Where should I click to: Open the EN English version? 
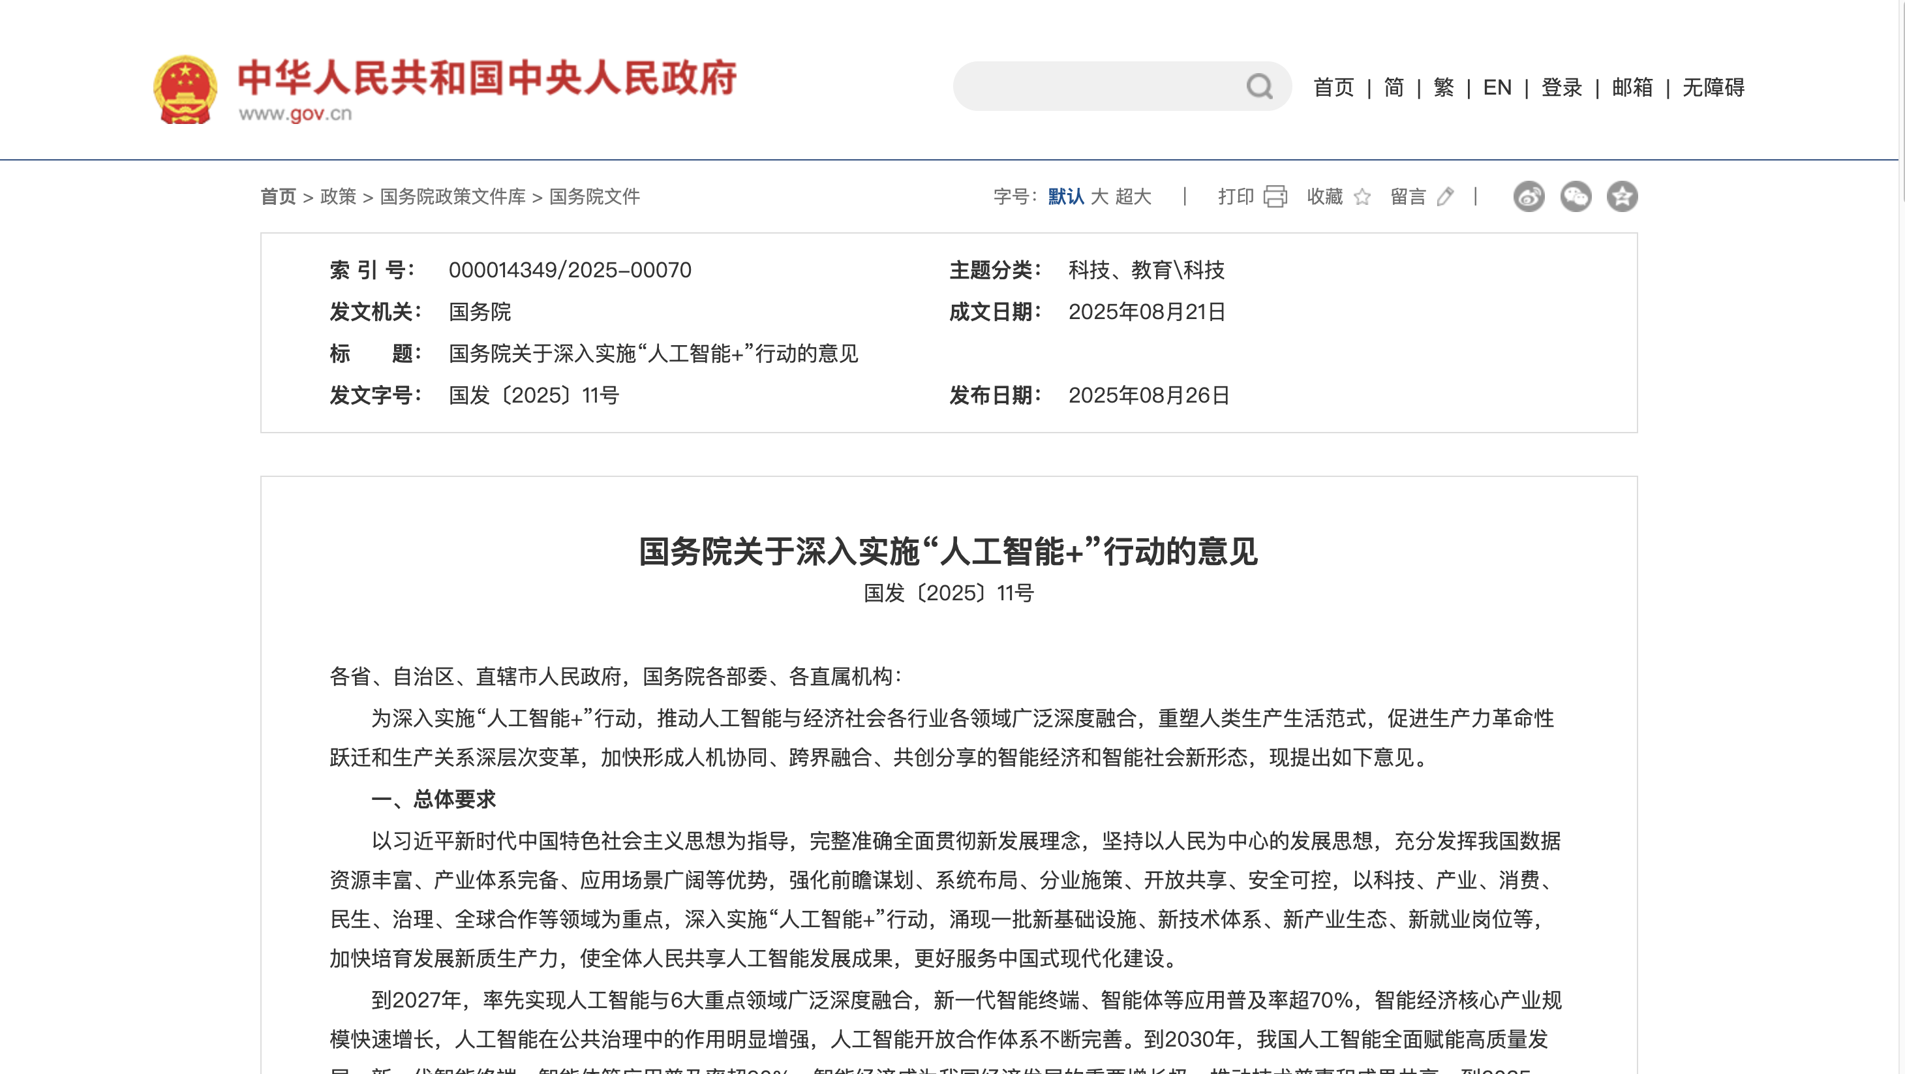point(1497,87)
